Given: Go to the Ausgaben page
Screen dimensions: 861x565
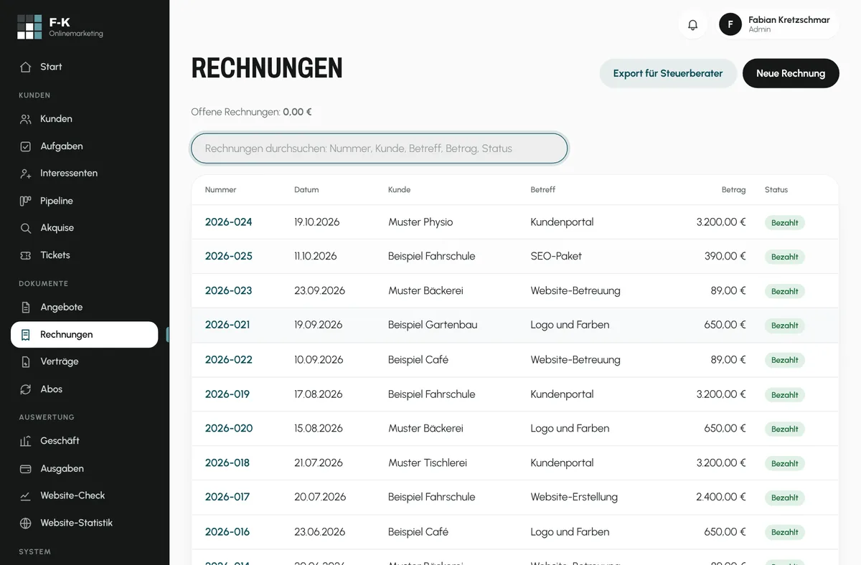Looking at the screenshot, I should click(x=85, y=469).
